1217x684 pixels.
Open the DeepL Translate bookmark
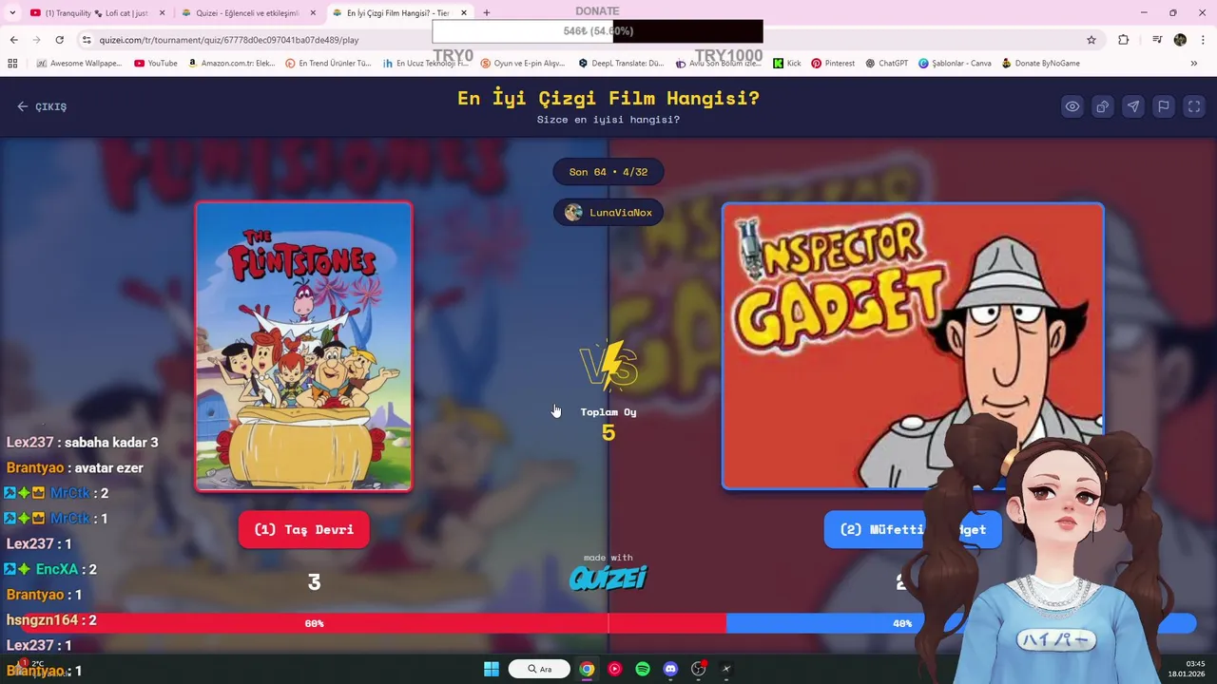coord(622,64)
